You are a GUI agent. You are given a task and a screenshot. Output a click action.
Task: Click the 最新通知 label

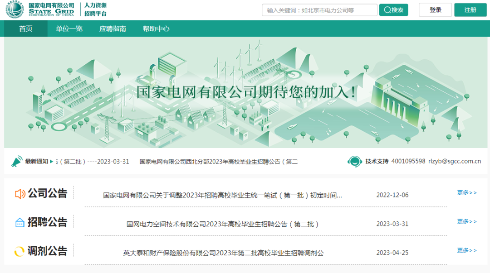click(37, 161)
